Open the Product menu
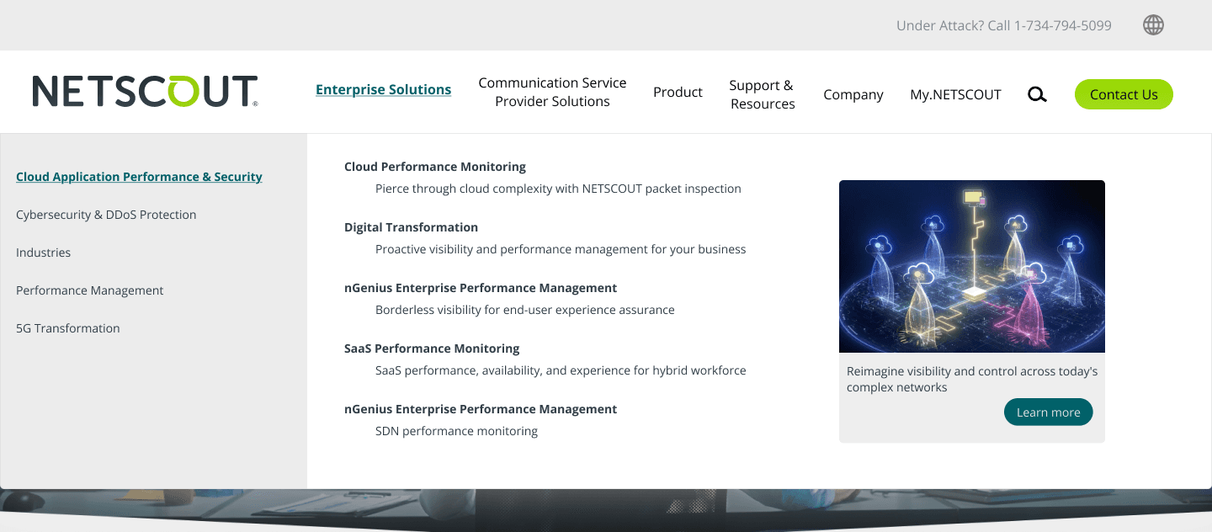Image resolution: width=1212 pixels, height=532 pixels. click(x=678, y=93)
